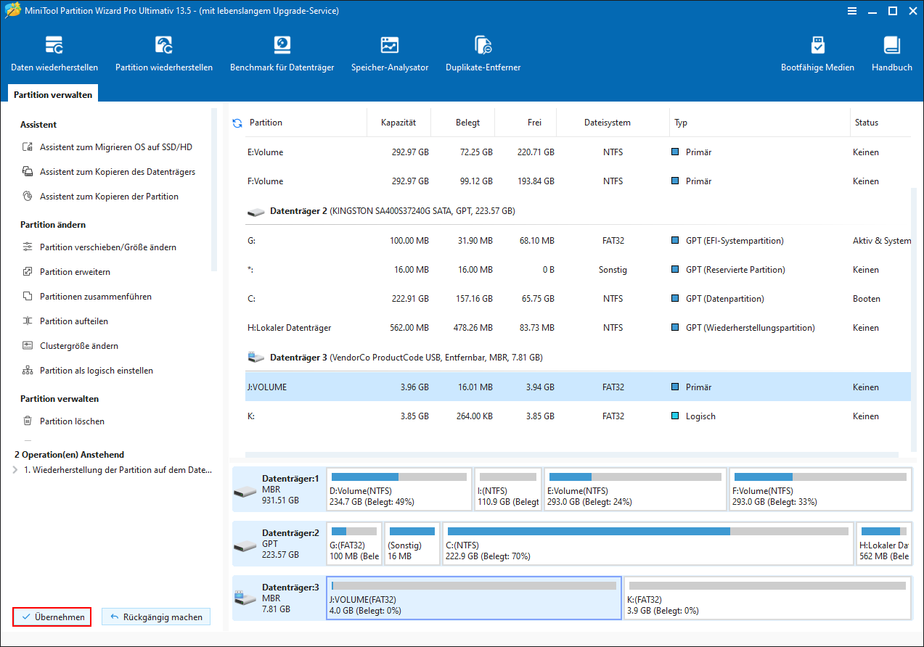Expand pending operation 1 Wiederherstellung
Screen dimensions: 924x647
click(x=17, y=470)
